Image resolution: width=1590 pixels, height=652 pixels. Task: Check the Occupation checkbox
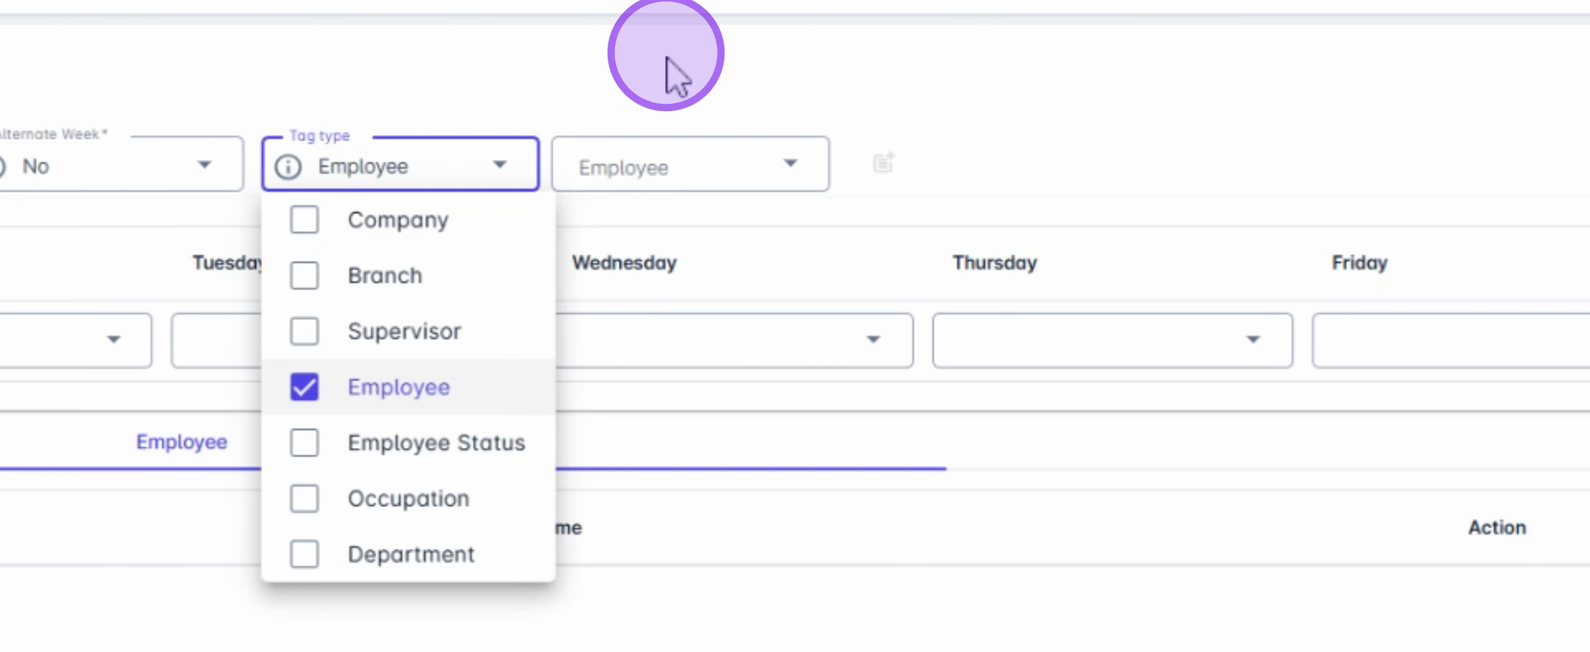[x=304, y=499]
